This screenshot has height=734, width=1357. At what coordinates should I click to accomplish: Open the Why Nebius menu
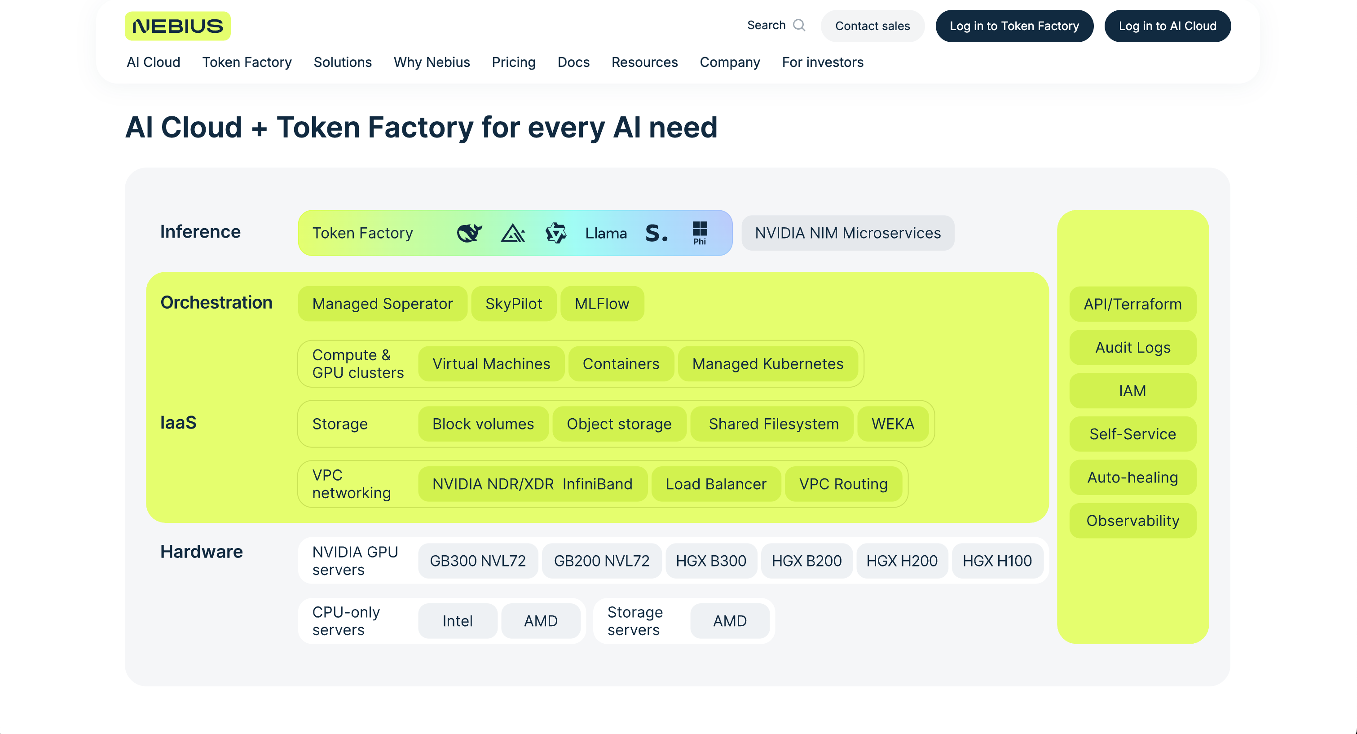[432, 62]
